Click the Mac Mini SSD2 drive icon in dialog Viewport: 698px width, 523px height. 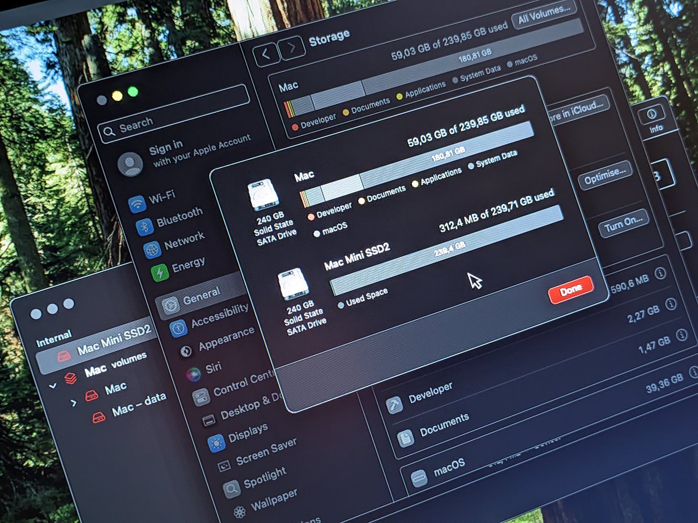[293, 284]
